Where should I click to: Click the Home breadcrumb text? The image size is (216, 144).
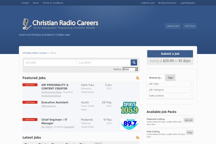53,53
